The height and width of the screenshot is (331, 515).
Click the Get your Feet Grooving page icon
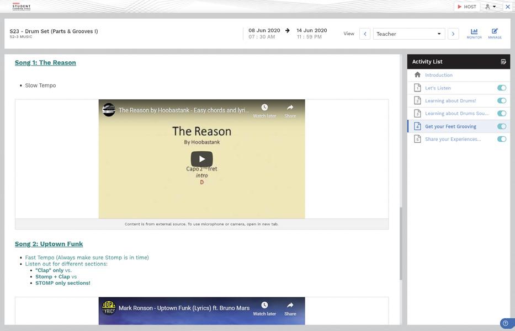pos(417,126)
